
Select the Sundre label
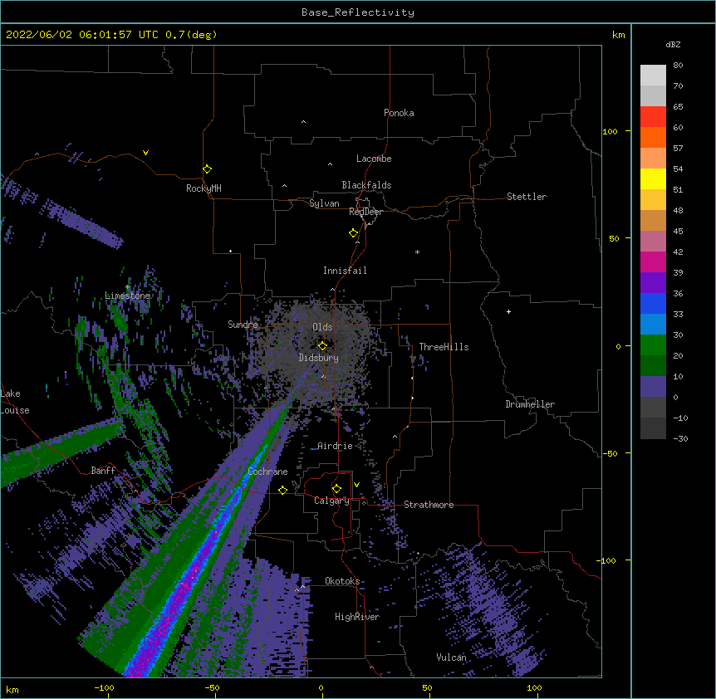(243, 325)
